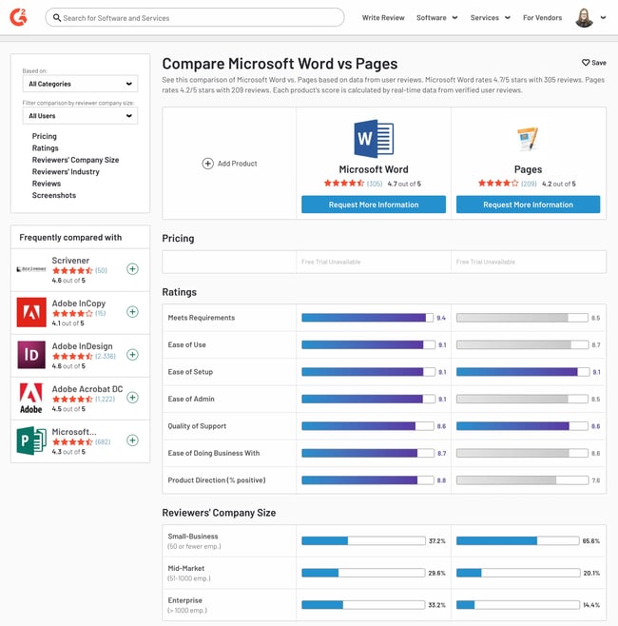Click the 'Ease of Admin' row label
The width and height of the screenshot is (618, 626).
pyautogui.click(x=191, y=399)
